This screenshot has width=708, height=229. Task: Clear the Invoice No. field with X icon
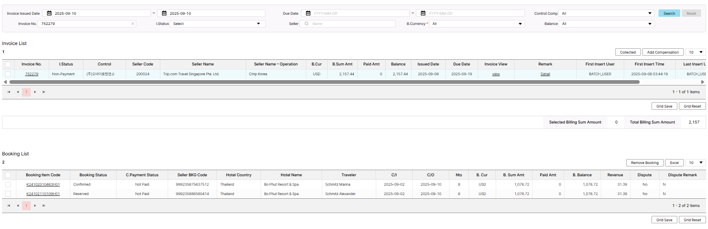[133, 24]
